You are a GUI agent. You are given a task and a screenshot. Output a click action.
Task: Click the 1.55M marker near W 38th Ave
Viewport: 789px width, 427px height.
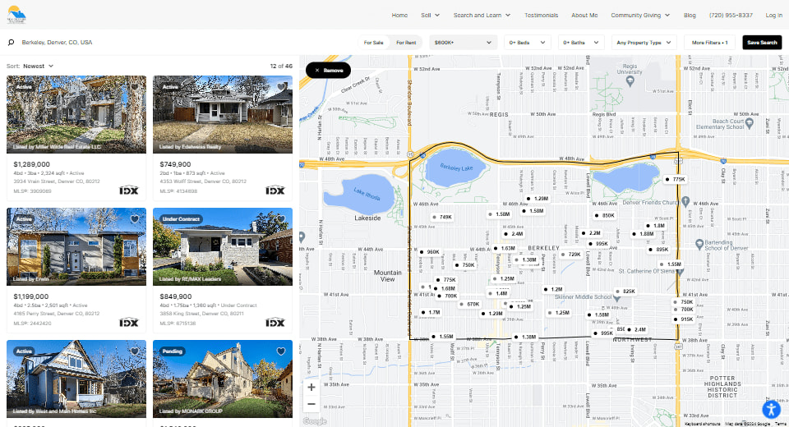442,337
